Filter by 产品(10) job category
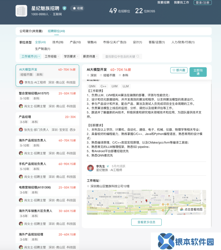This screenshot has width=221, height=250. (x=75, y=42)
